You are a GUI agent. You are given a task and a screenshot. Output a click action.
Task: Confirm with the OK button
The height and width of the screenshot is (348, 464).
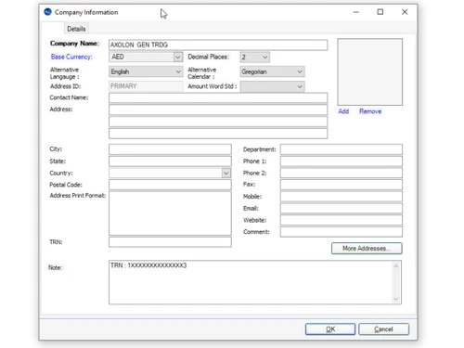coord(330,329)
